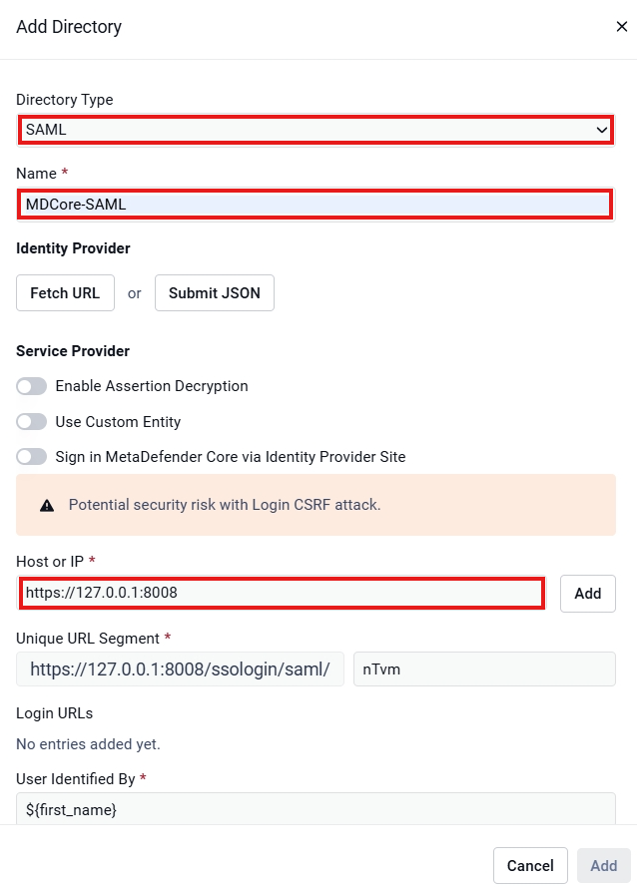Click the Use Custom Entity label
Viewport: 637px width, 889px height.
click(x=118, y=422)
